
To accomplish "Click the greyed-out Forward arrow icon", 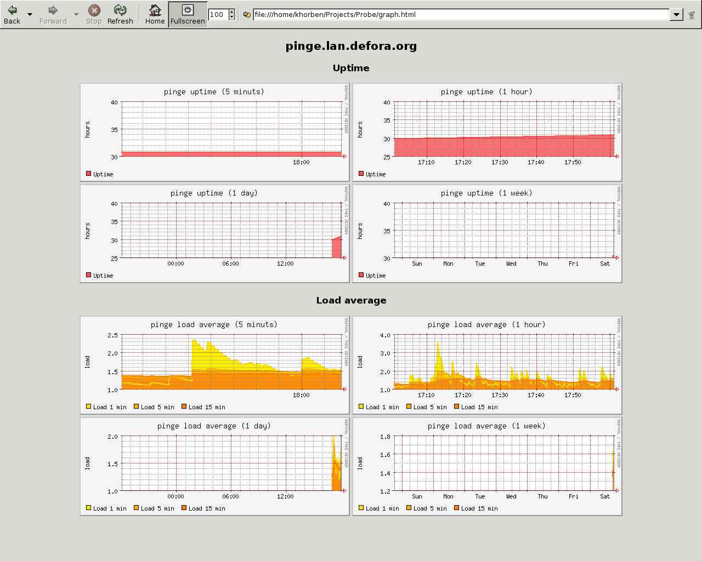I will tap(53, 10).
